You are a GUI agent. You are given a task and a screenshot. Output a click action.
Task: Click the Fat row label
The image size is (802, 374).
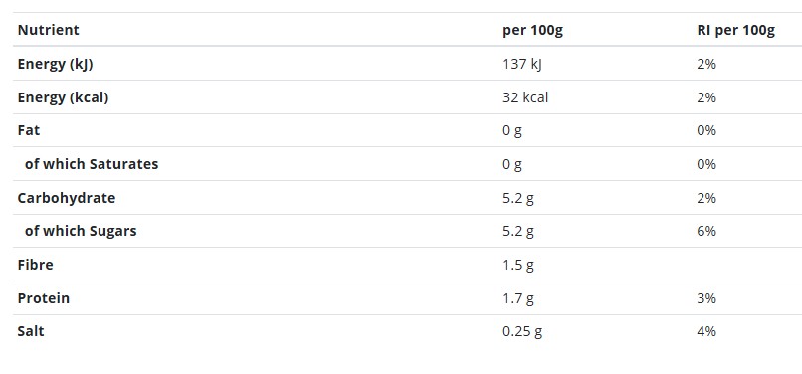coord(29,130)
